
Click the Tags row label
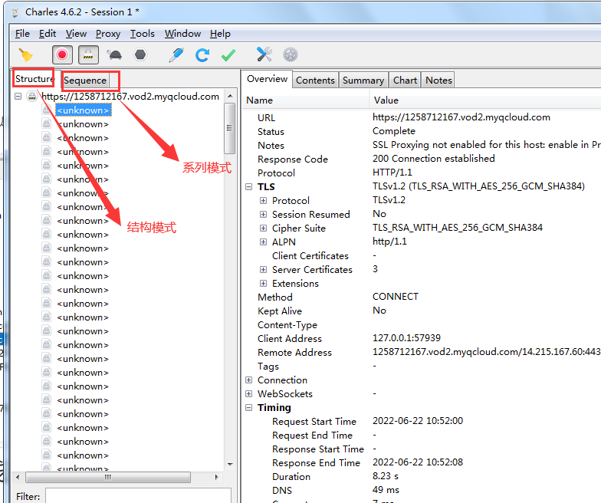point(268,367)
